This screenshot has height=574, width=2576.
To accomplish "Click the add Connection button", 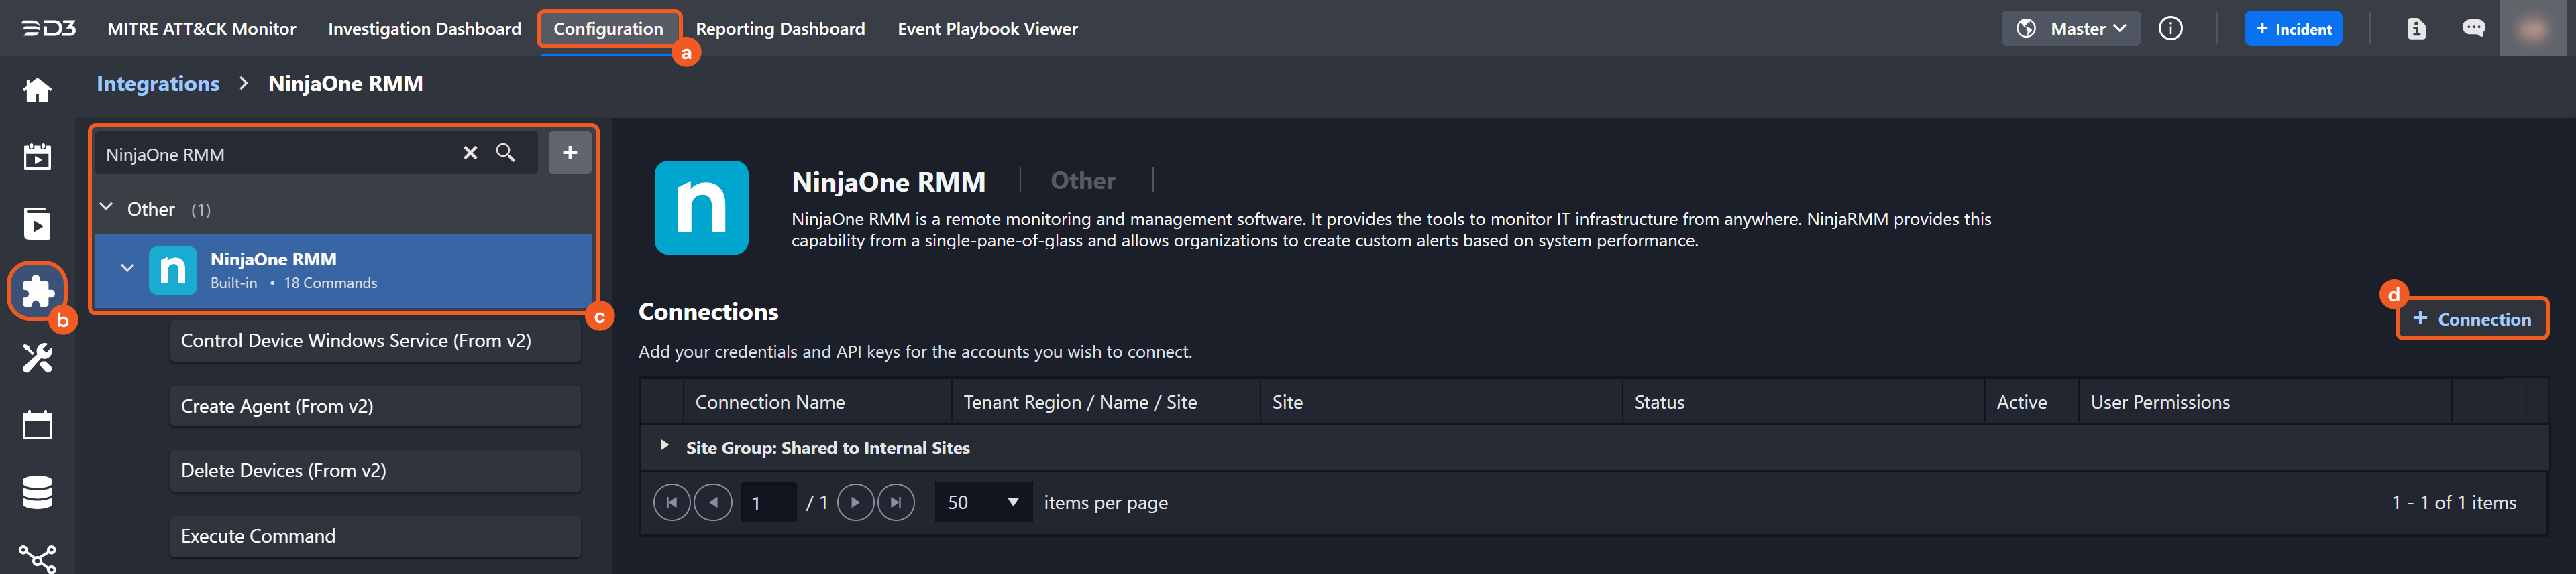I will (2471, 319).
